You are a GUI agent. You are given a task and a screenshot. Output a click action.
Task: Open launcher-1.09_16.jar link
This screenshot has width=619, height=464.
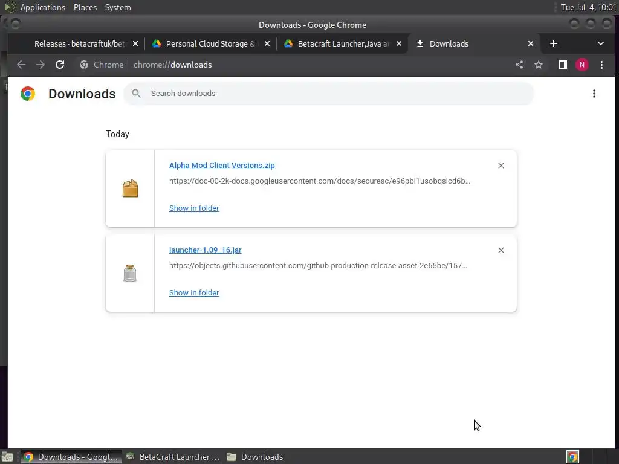(206, 250)
